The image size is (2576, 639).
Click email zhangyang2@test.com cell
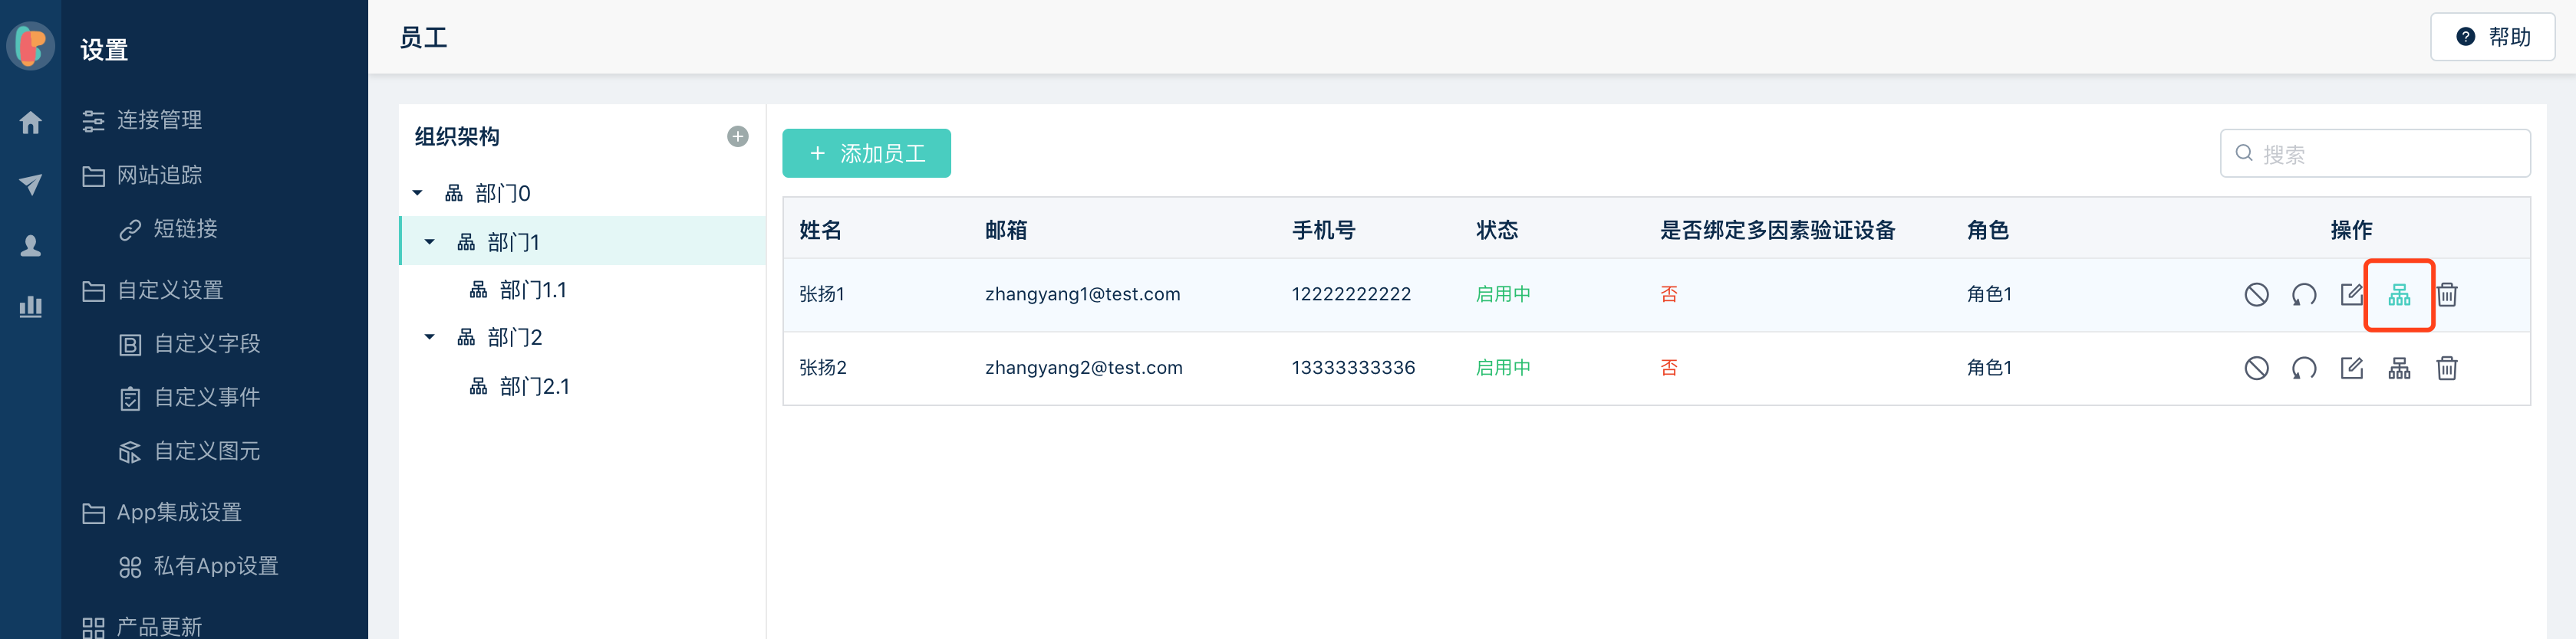(x=1083, y=369)
